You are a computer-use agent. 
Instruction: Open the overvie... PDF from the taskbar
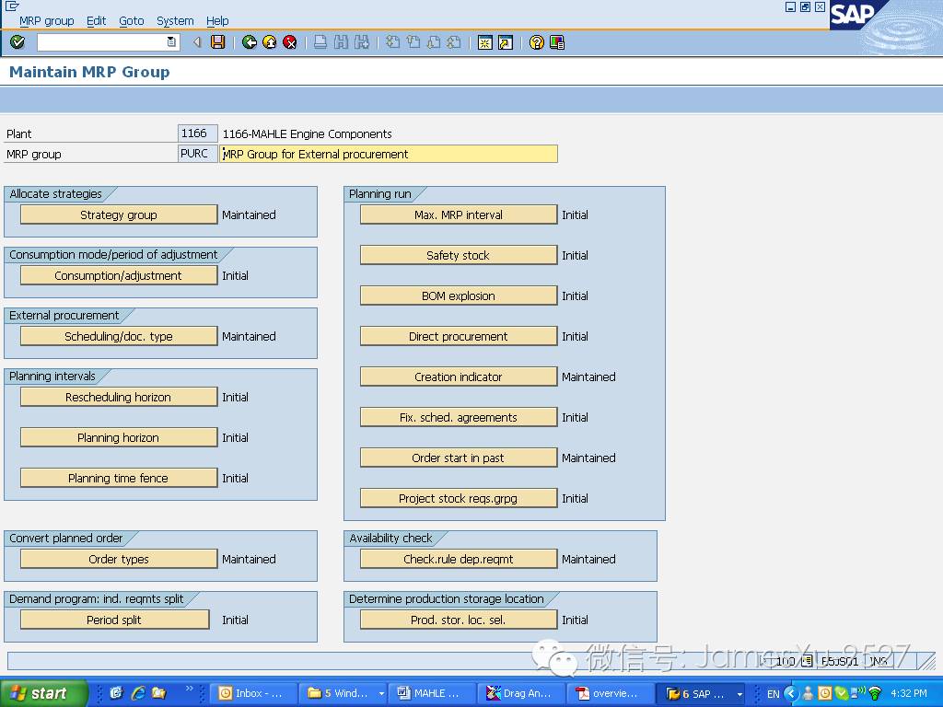click(611, 693)
